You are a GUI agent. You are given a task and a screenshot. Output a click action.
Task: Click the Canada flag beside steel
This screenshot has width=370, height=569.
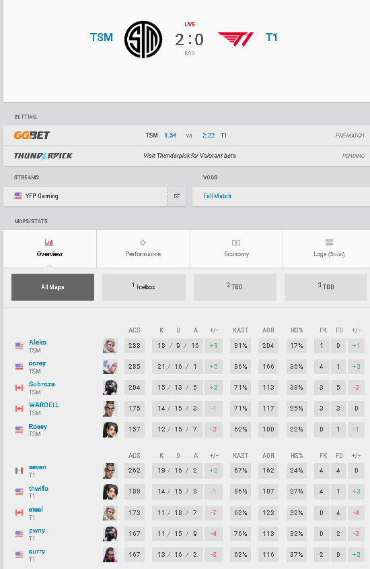(20, 513)
